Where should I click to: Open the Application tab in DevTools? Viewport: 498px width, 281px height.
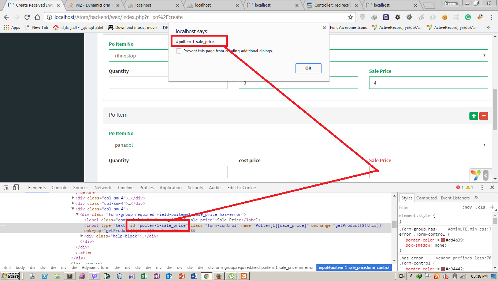170,187
